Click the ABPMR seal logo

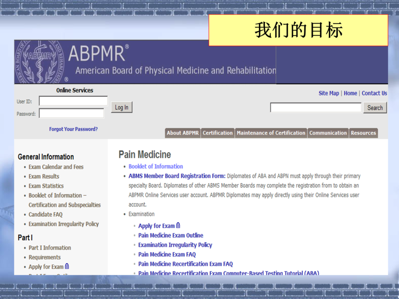pyautogui.click(x=40, y=62)
